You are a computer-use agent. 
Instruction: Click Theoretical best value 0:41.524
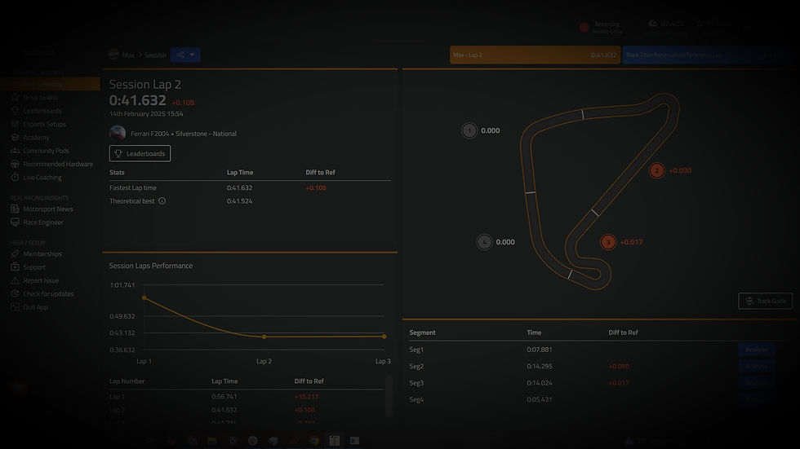click(239, 201)
